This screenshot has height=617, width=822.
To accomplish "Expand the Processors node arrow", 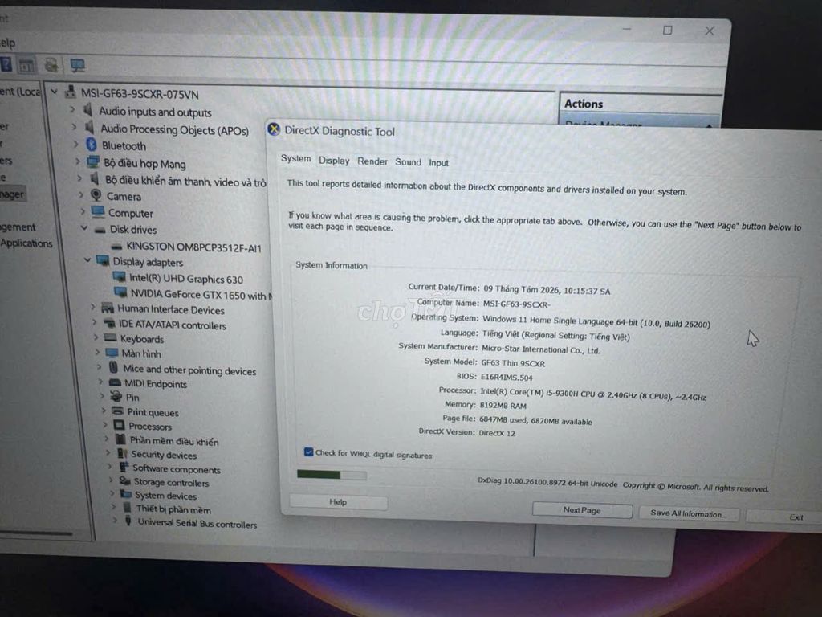I will 105,424.
